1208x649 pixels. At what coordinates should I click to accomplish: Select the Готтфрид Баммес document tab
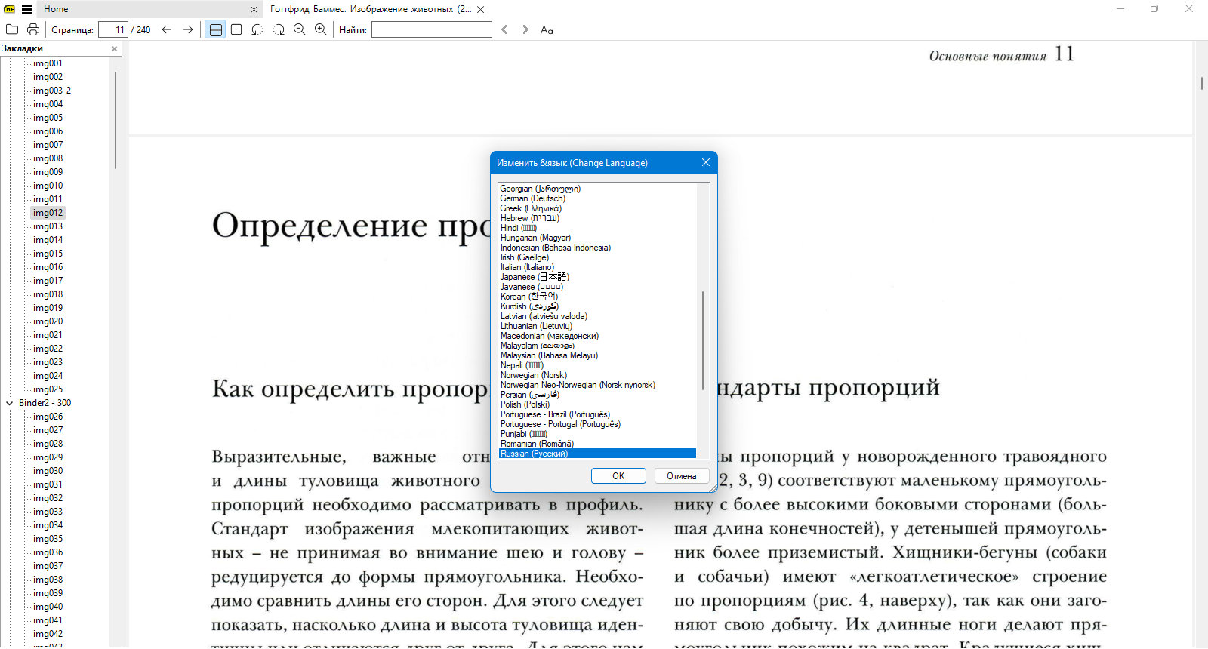pyautogui.click(x=371, y=9)
